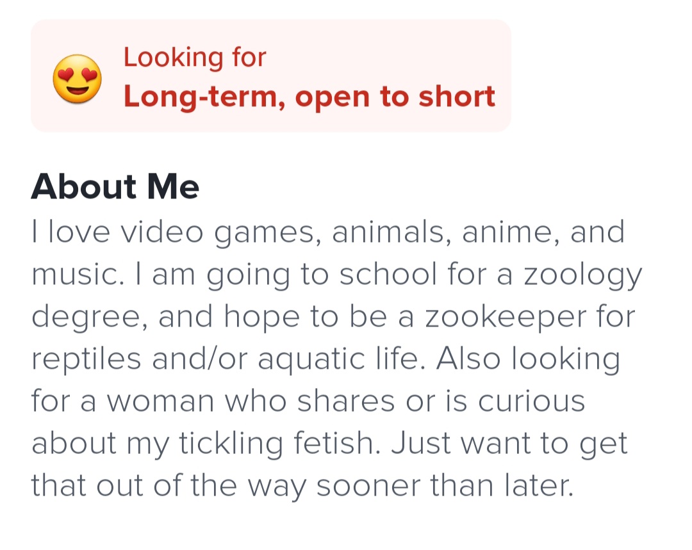The width and height of the screenshot is (692, 550).
Task: Select the "Long-term, open to short" text
Action: pyautogui.click(x=309, y=97)
